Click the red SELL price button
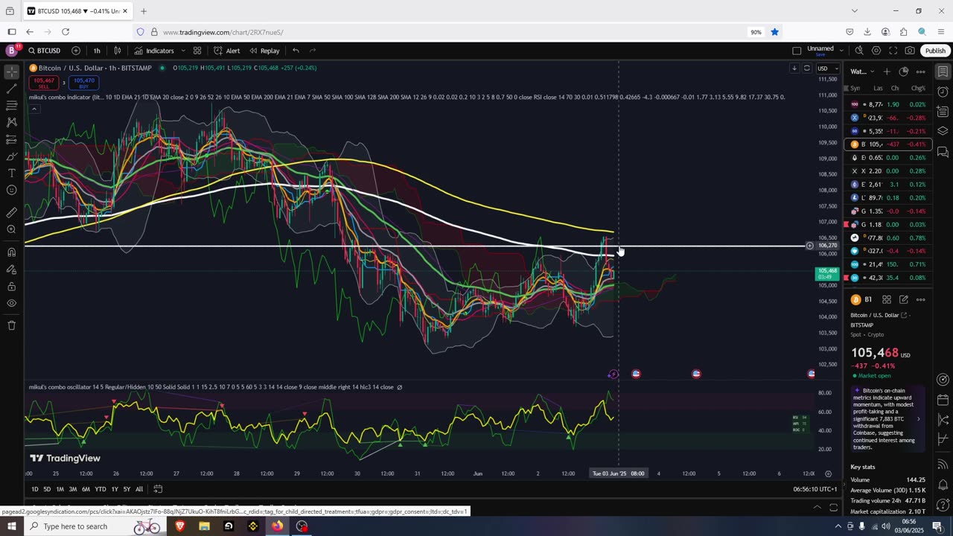This screenshot has width=953, height=536. pos(44,83)
